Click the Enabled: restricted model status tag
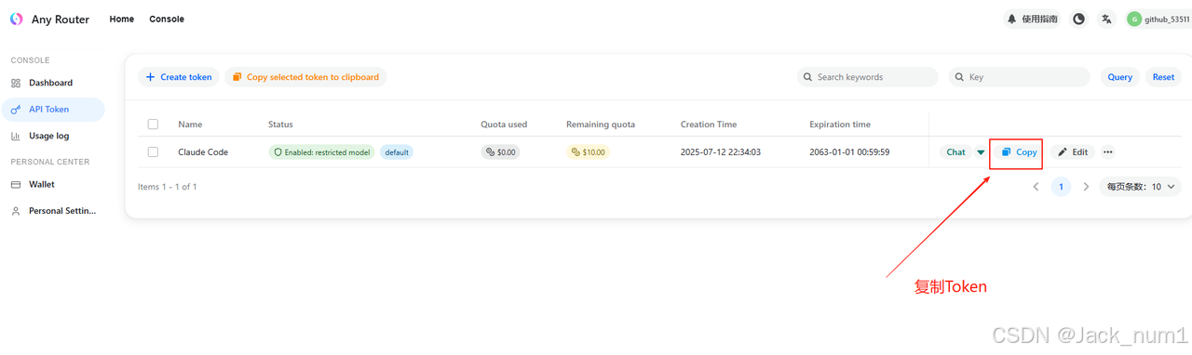This screenshot has width=1192, height=355. 321,152
